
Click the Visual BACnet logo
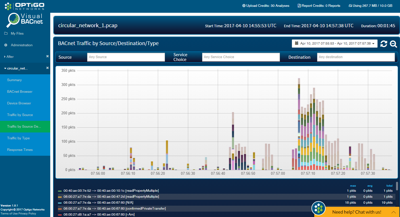25,20
